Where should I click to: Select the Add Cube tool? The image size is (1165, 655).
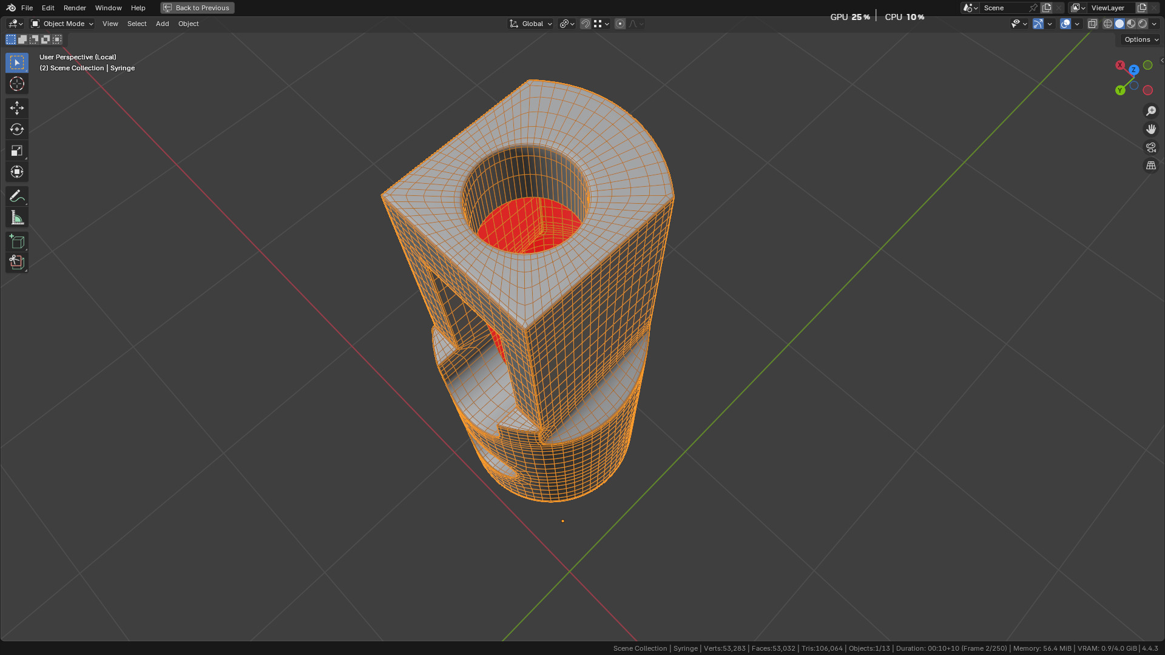pyautogui.click(x=17, y=242)
